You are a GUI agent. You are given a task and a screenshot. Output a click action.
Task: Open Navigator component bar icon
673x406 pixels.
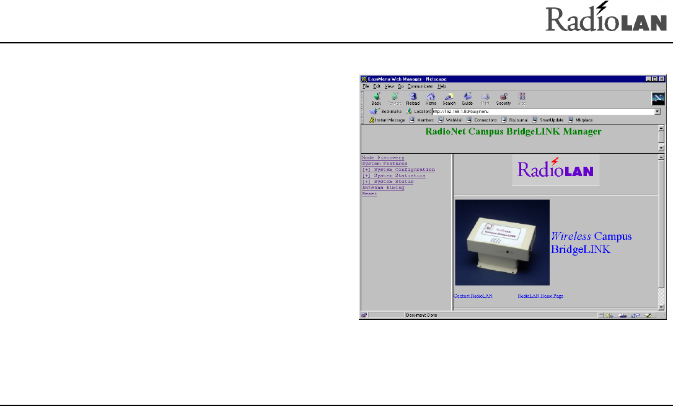609,316
